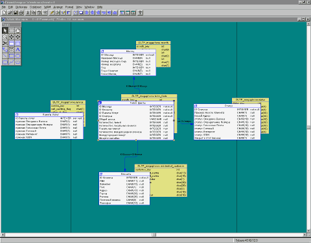Image resolution: width=311 pixels, height=243 pixels.
Task: Click the Save diskette toolbar icon
Action: coord(16,13)
